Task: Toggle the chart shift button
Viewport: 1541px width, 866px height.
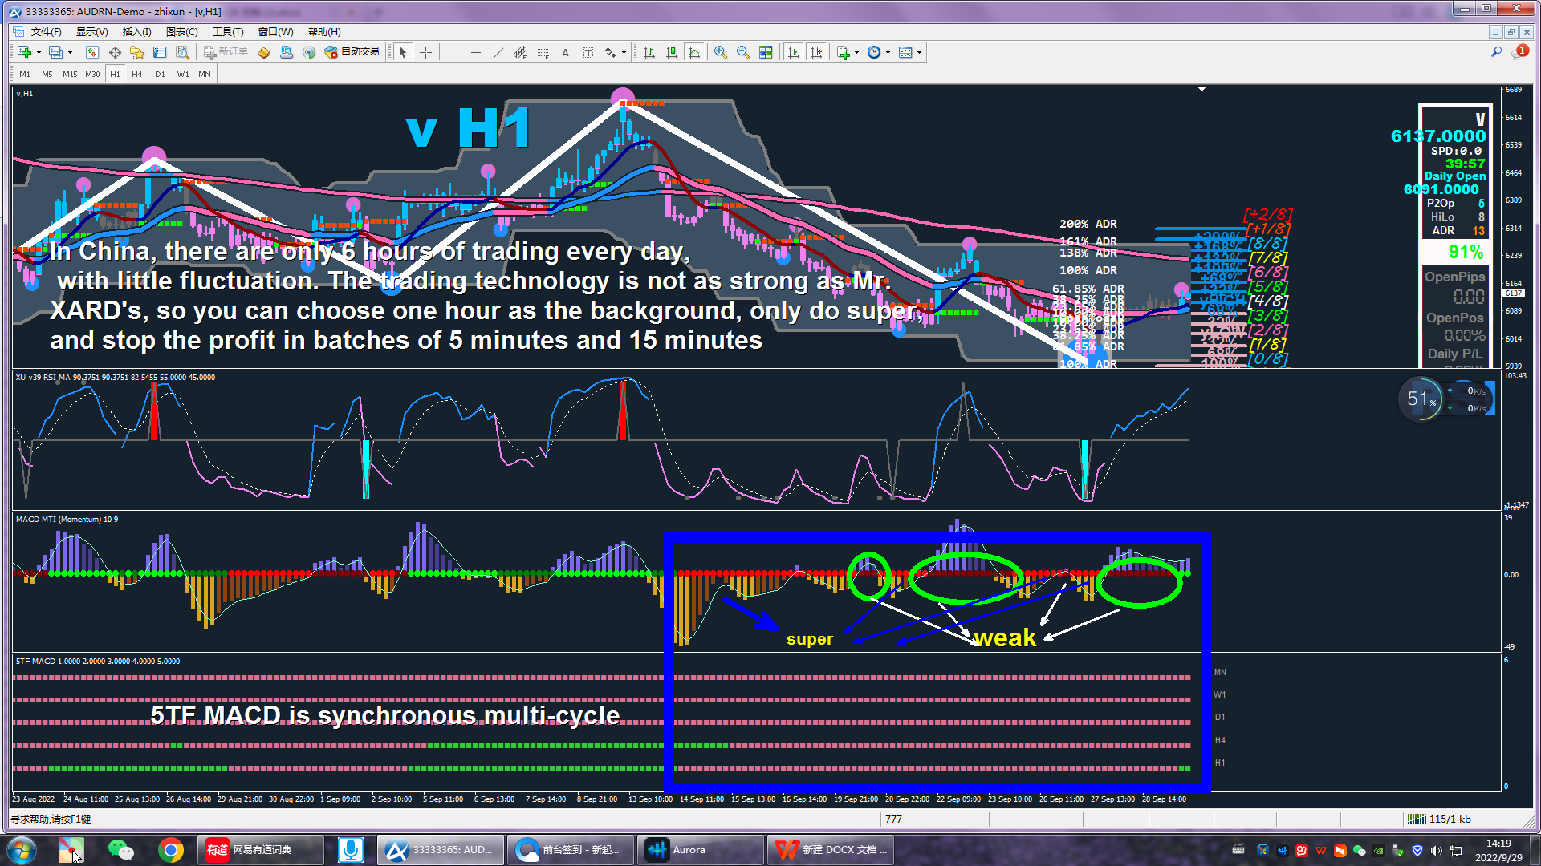Action: tap(816, 52)
